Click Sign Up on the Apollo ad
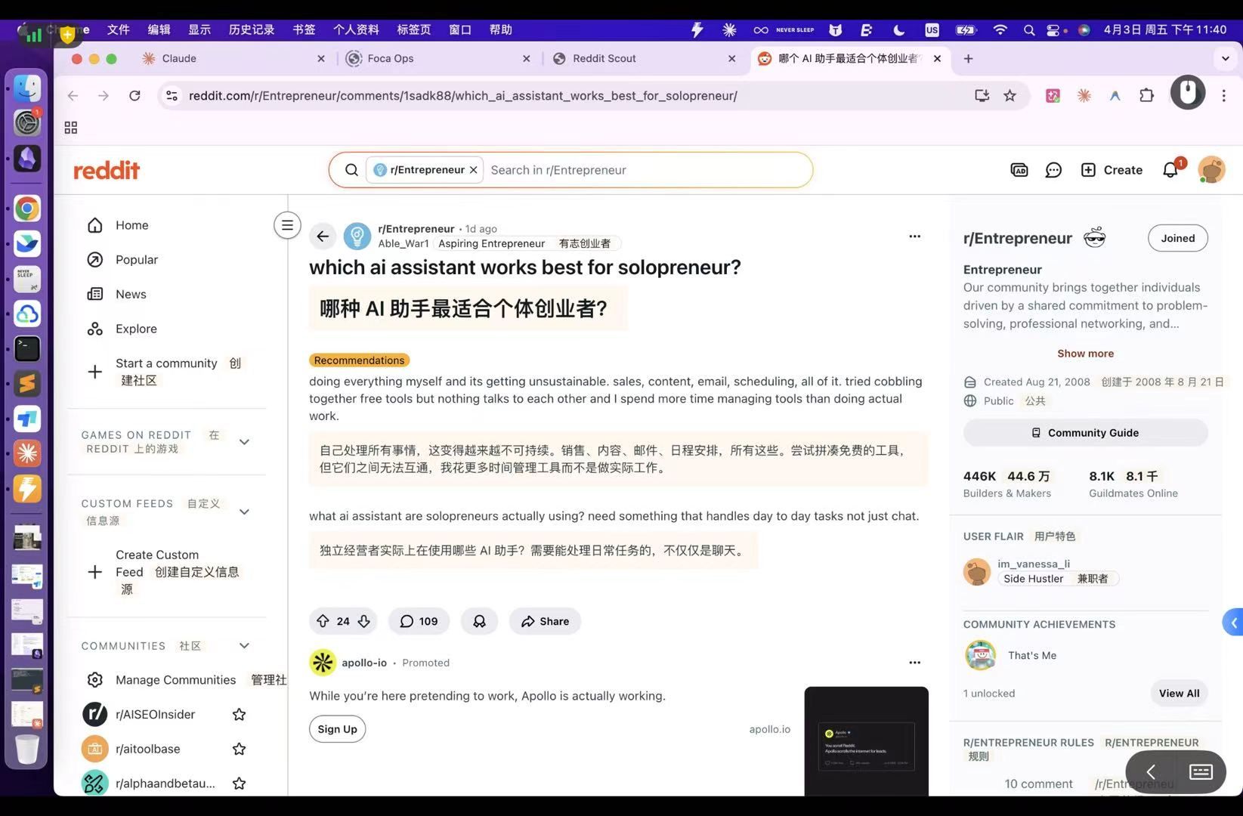 (337, 729)
